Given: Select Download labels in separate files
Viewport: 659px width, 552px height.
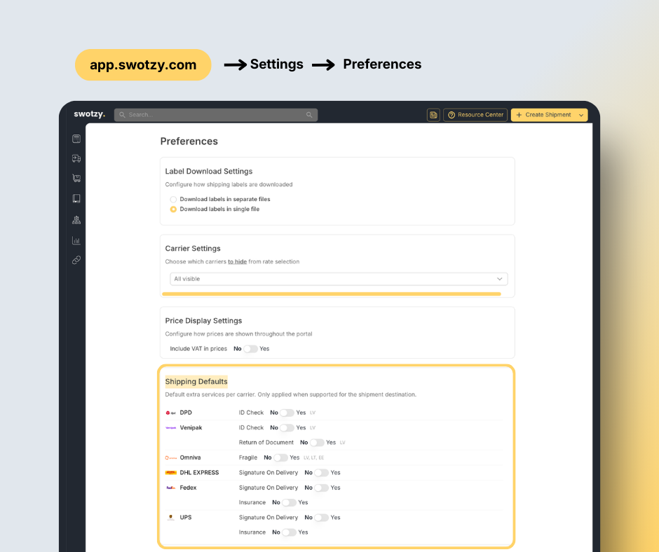Looking at the screenshot, I should pyautogui.click(x=173, y=199).
